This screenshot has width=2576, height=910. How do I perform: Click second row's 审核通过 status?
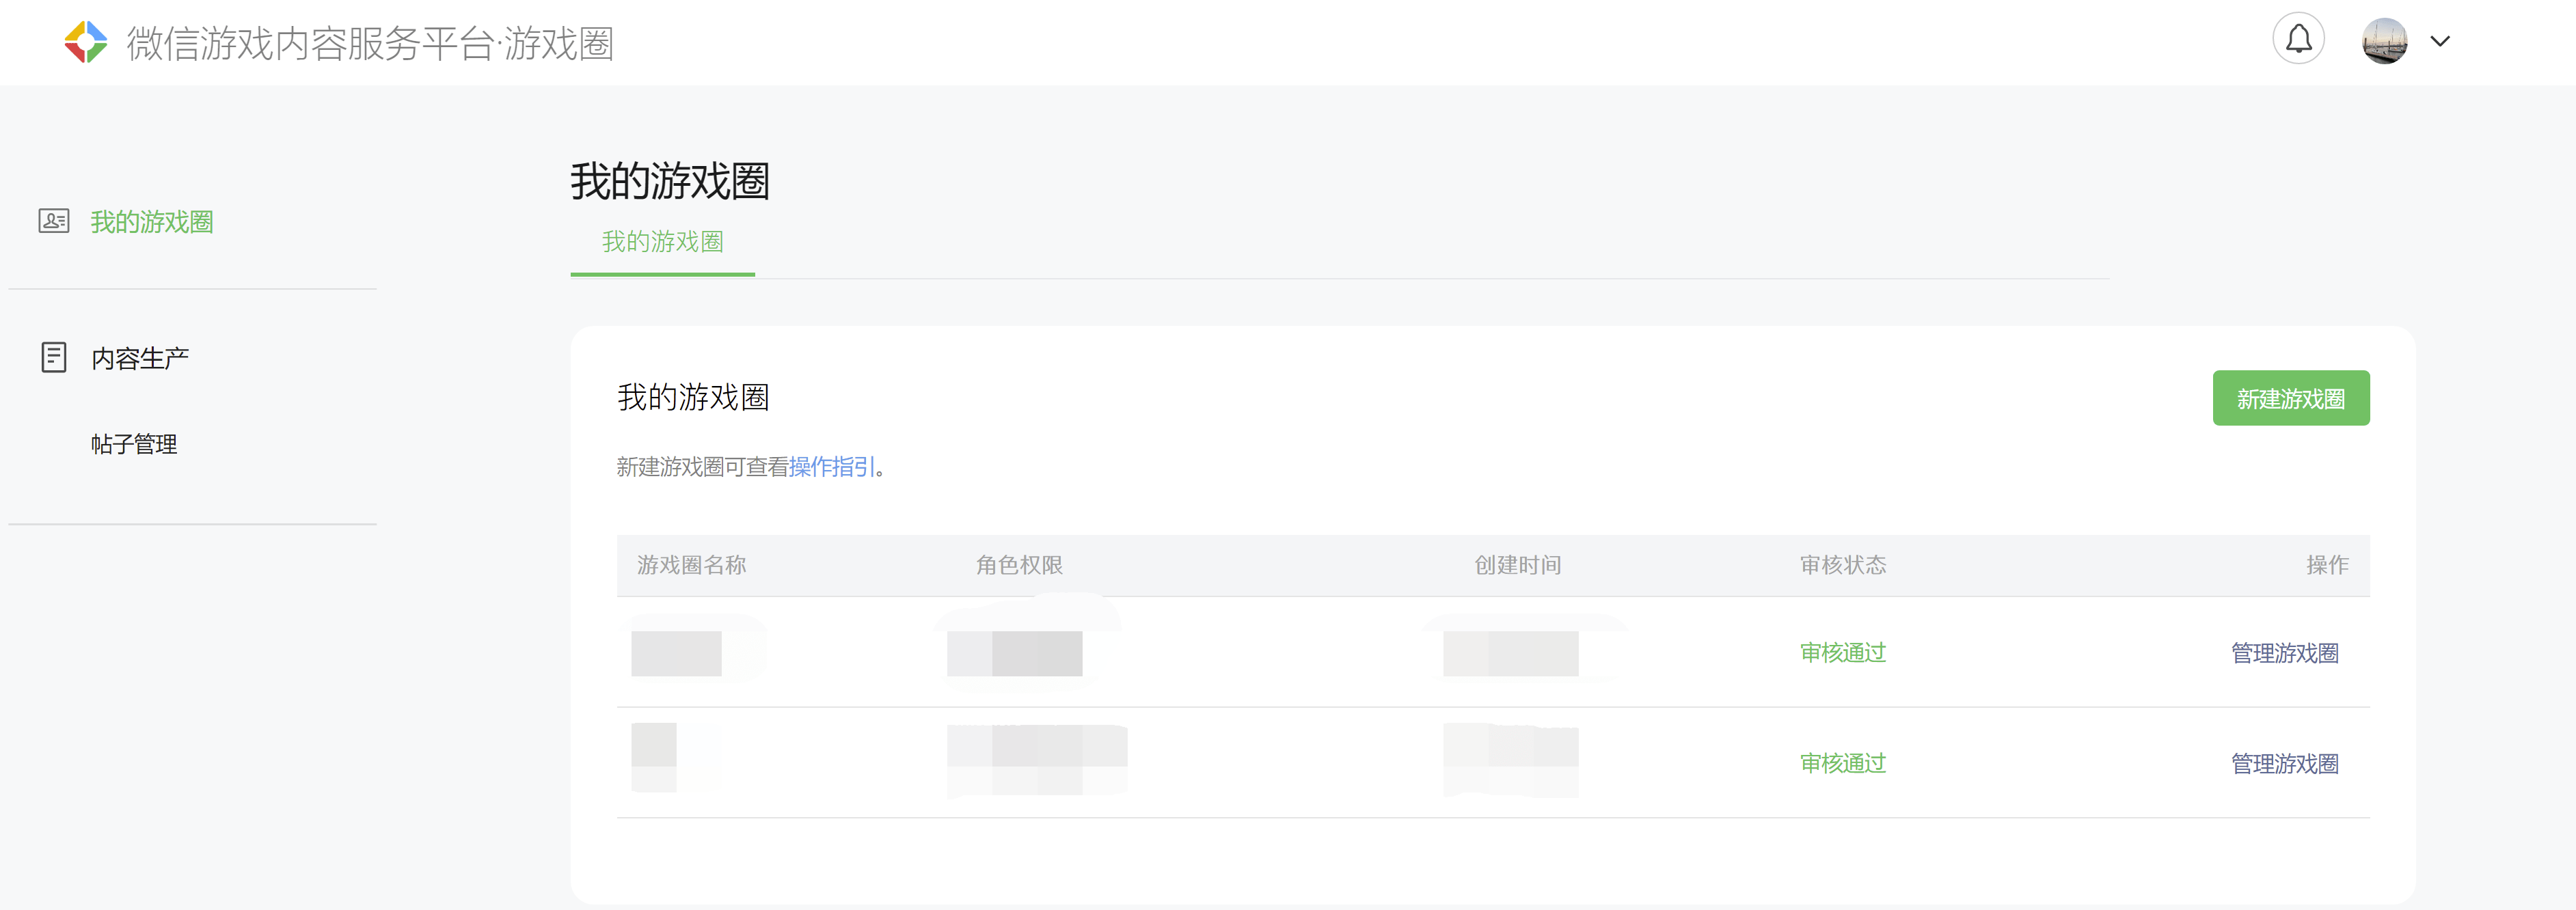1843,764
